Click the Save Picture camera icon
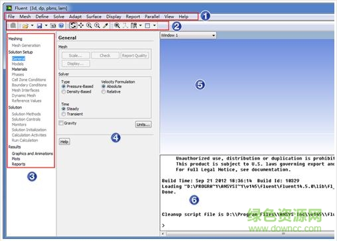This screenshot has height=241, width=337. coord(53,26)
